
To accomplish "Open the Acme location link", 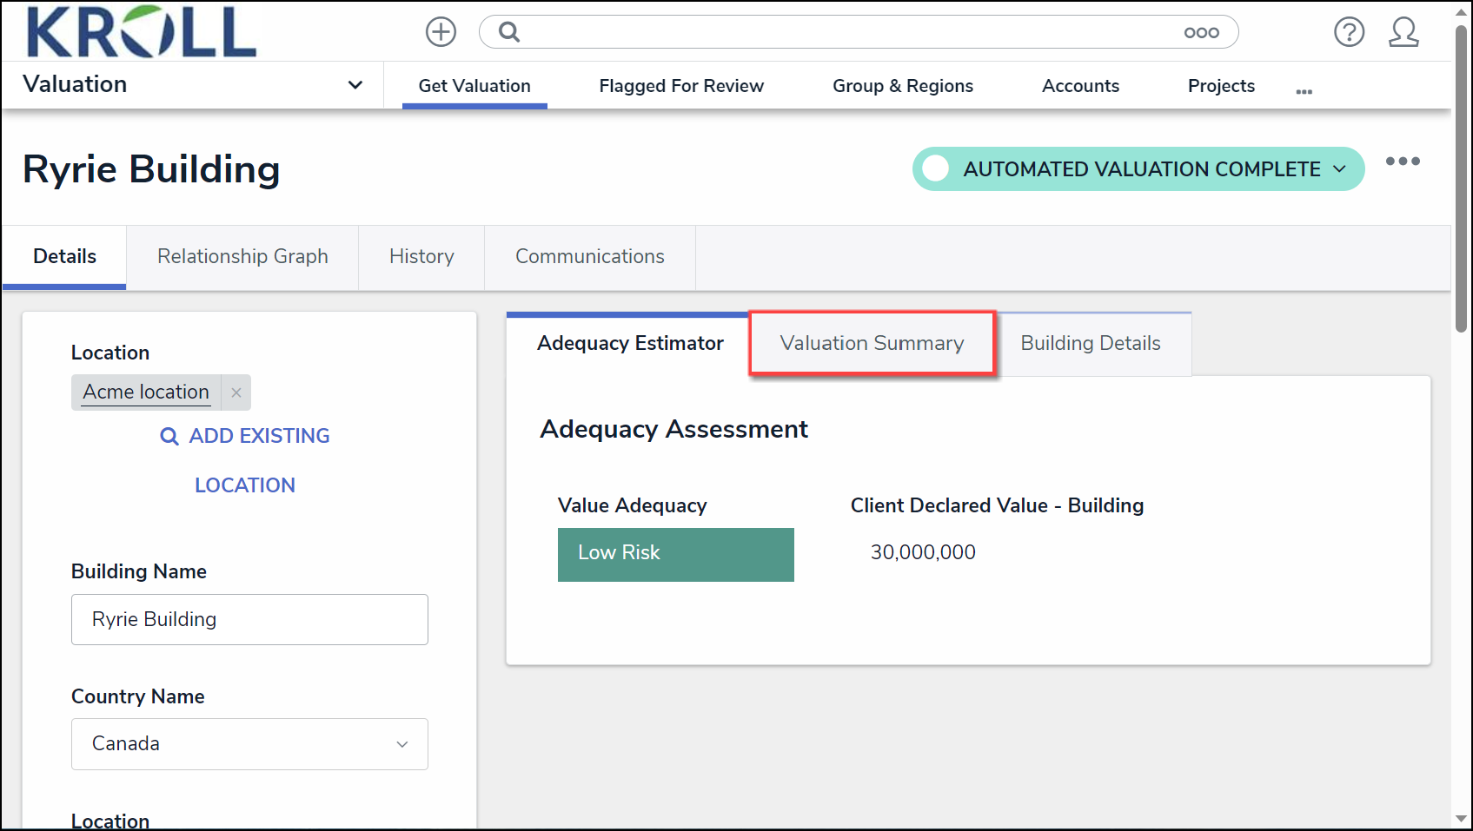I will click(x=146, y=392).
